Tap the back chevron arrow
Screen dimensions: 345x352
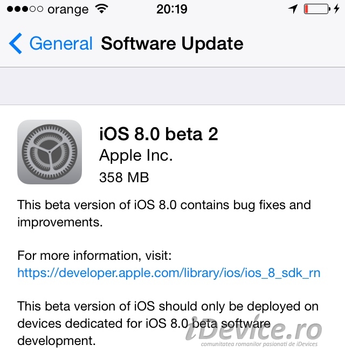click(x=16, y=43)
